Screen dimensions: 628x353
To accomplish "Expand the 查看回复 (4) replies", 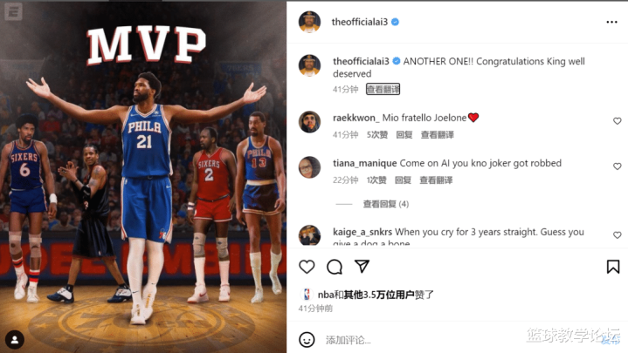I will [x=386, y=204].
